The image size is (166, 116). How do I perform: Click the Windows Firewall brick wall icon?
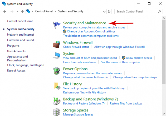(56, 44)
